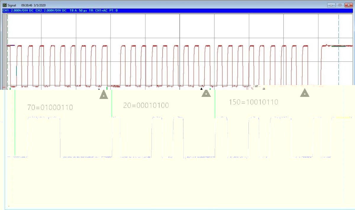This screenshot has height=210, width=355.
Task: Click the 20=00010100 annotation label
Action: pyautogui.click(x=146, y=105)
